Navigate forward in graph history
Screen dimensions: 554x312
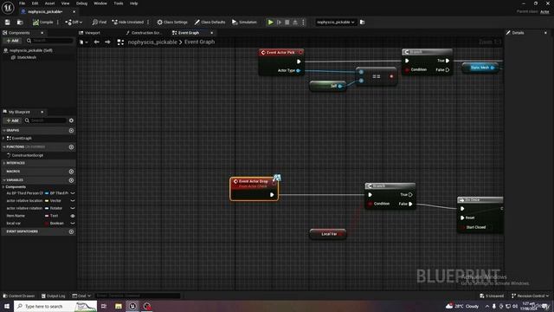click(107, 42)
